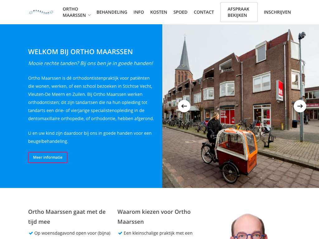
Task: Expand the Ortho Maarssen menu chevron
Action: coord(89,16)
